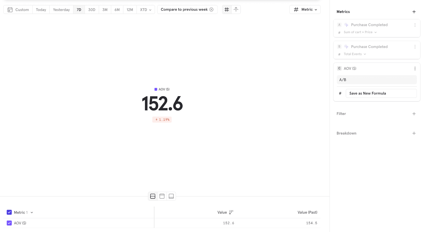Click the annotation icon next to the grid icon
Image resolution: width=423 pixels, height=232 pixels.
click(236, 9)
